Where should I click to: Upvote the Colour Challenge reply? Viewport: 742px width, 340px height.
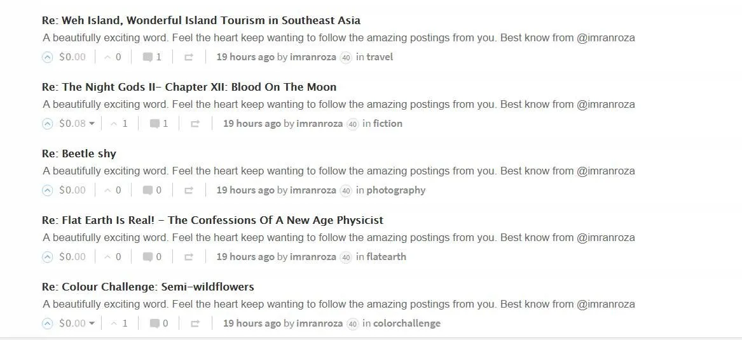tap(47, 324)
